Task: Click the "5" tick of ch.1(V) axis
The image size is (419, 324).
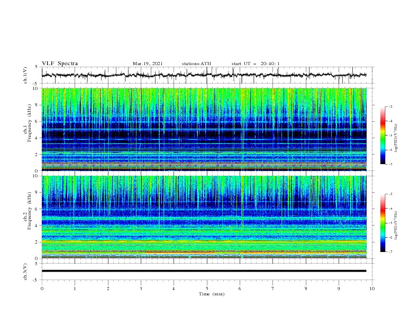Action: pyautogui.click(x=37, y=67)
